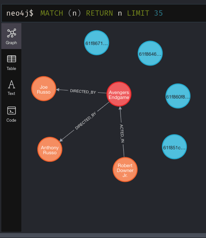
Task: Select the blue 61f860f8... node
Action: pyautogui.click(x=178, y=96)
